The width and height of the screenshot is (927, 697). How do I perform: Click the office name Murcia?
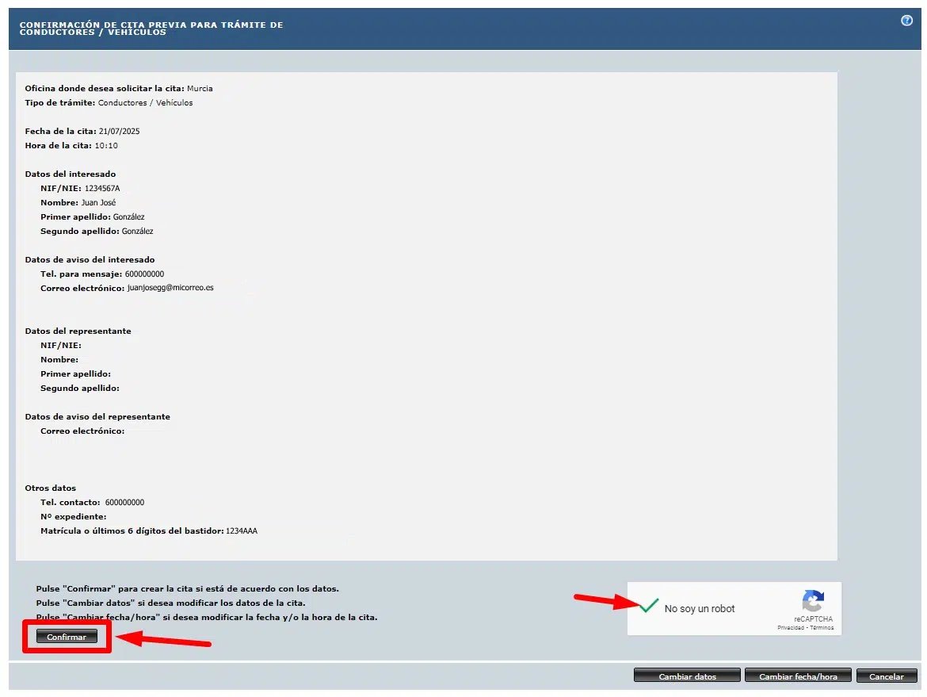(200, 89)
